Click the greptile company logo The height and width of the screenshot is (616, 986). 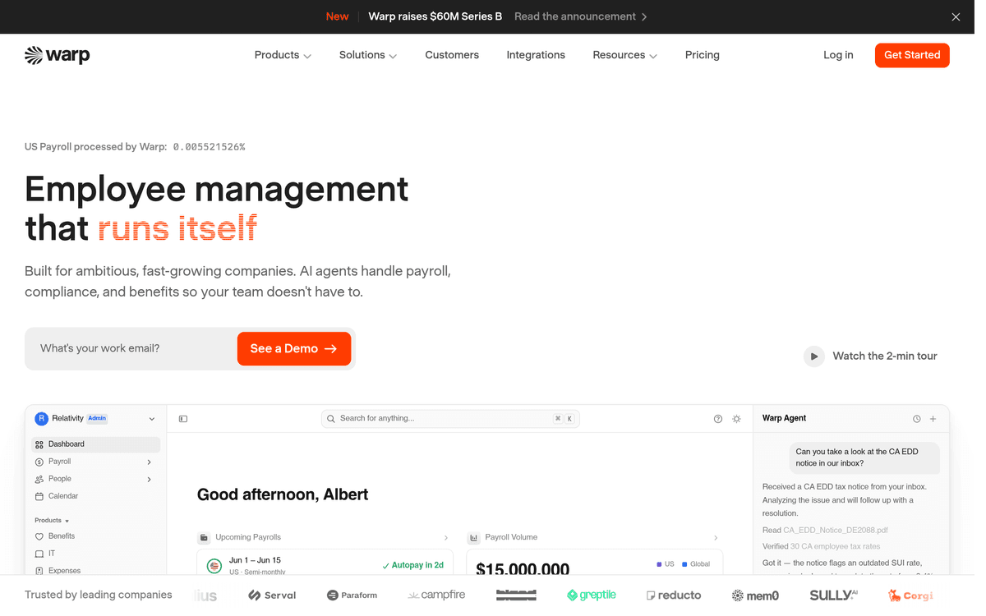(x=592, y=595)
